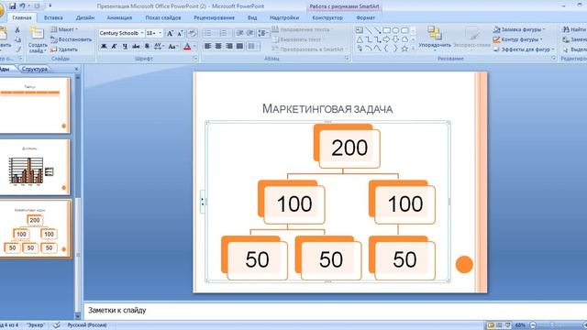Click the Save icon in quick access toolbar
The height and width of the screenshot is (330, 587).
[13, 6]
